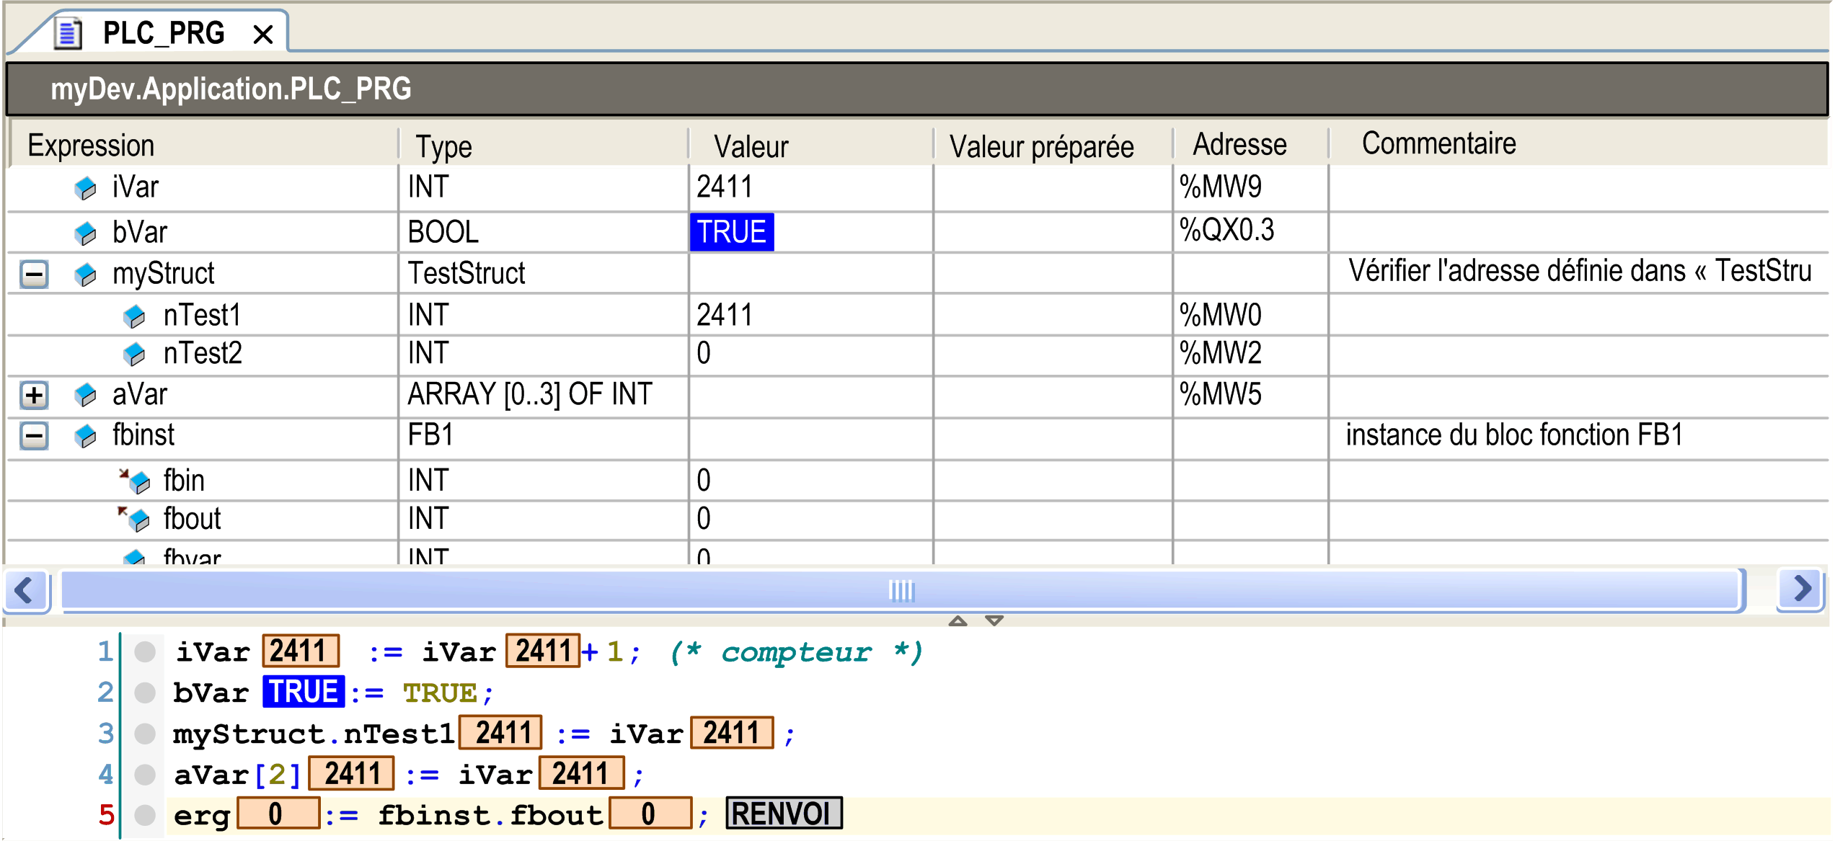Collapse the fbinst tree node

[x=34, y=436]
